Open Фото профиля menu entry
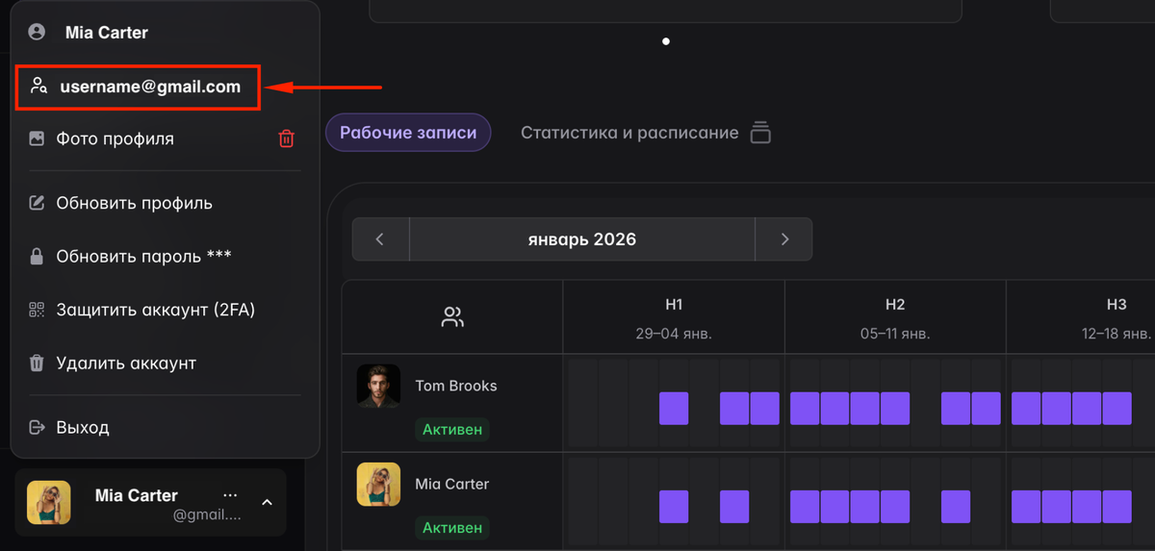This screenshot has height=551, width=1155. (x=115, y=138)
